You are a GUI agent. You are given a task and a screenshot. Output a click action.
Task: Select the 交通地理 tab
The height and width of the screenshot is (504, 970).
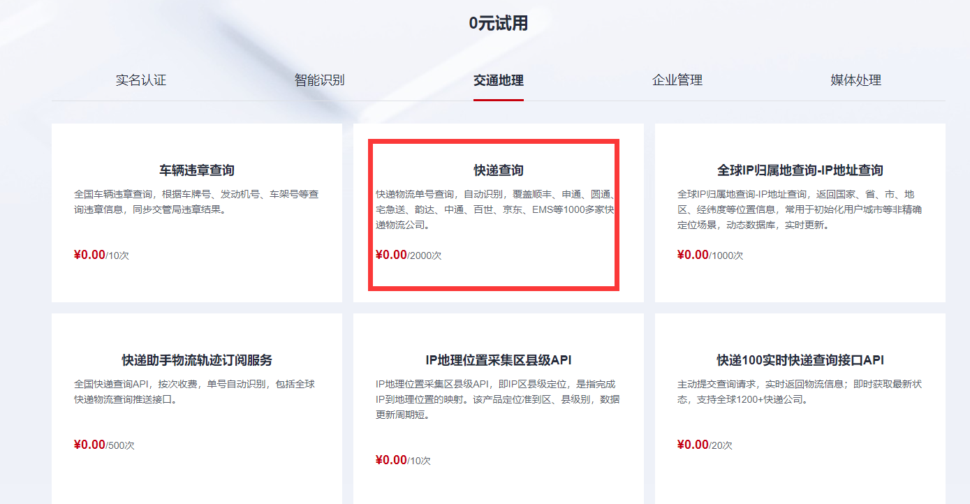(x=499, y=80)
